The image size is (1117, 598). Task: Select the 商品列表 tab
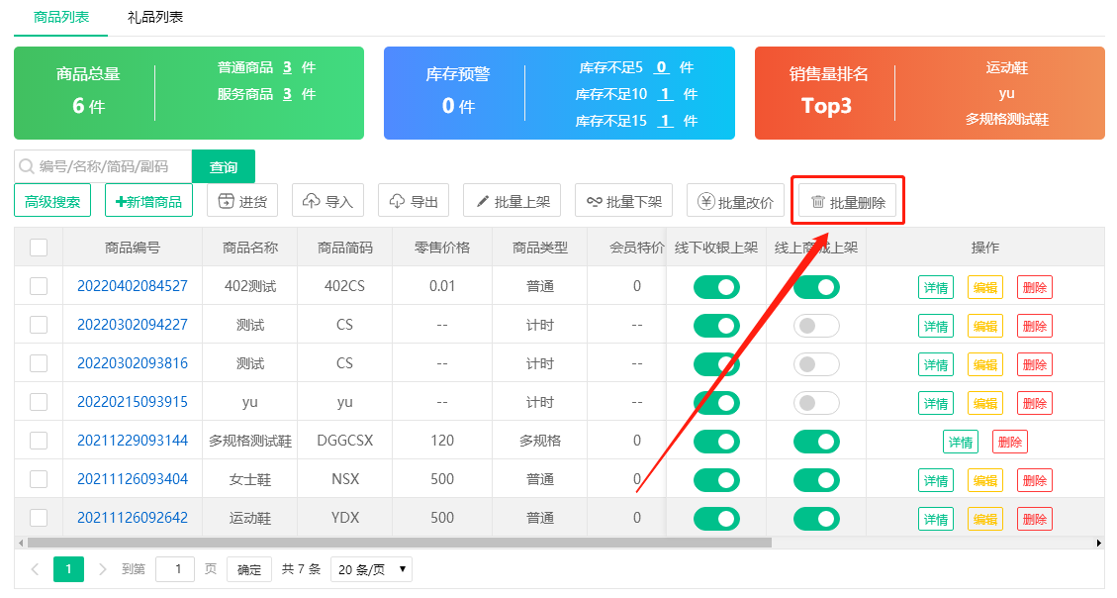[60, 18]
